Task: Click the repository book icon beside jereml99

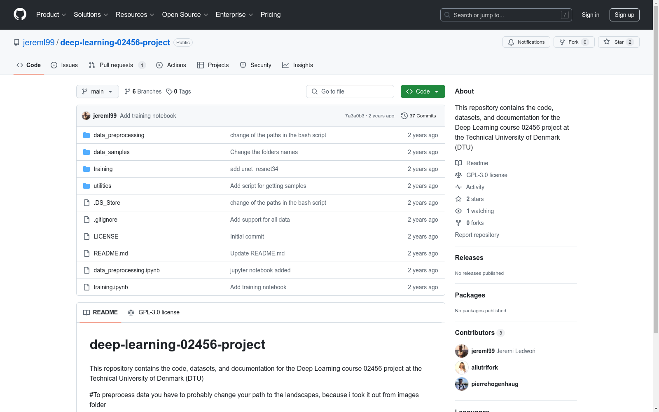Action: click(x=16, y=42)
